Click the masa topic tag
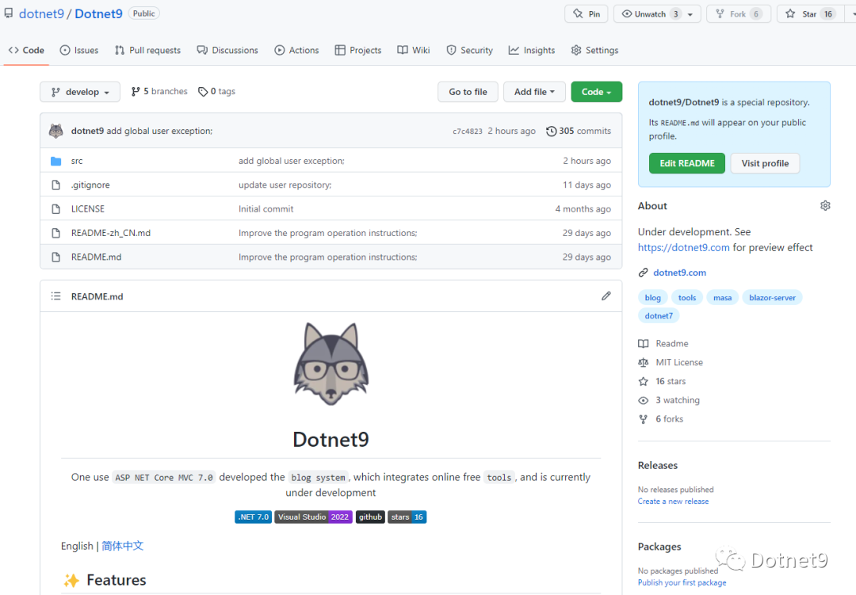856x595 pixels. pyautogui.click(x=722, y=298)
